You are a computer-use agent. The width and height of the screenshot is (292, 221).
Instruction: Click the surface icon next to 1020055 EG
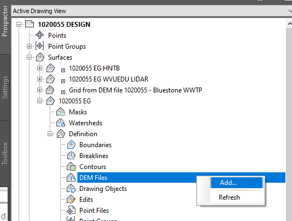pos(50,101)
